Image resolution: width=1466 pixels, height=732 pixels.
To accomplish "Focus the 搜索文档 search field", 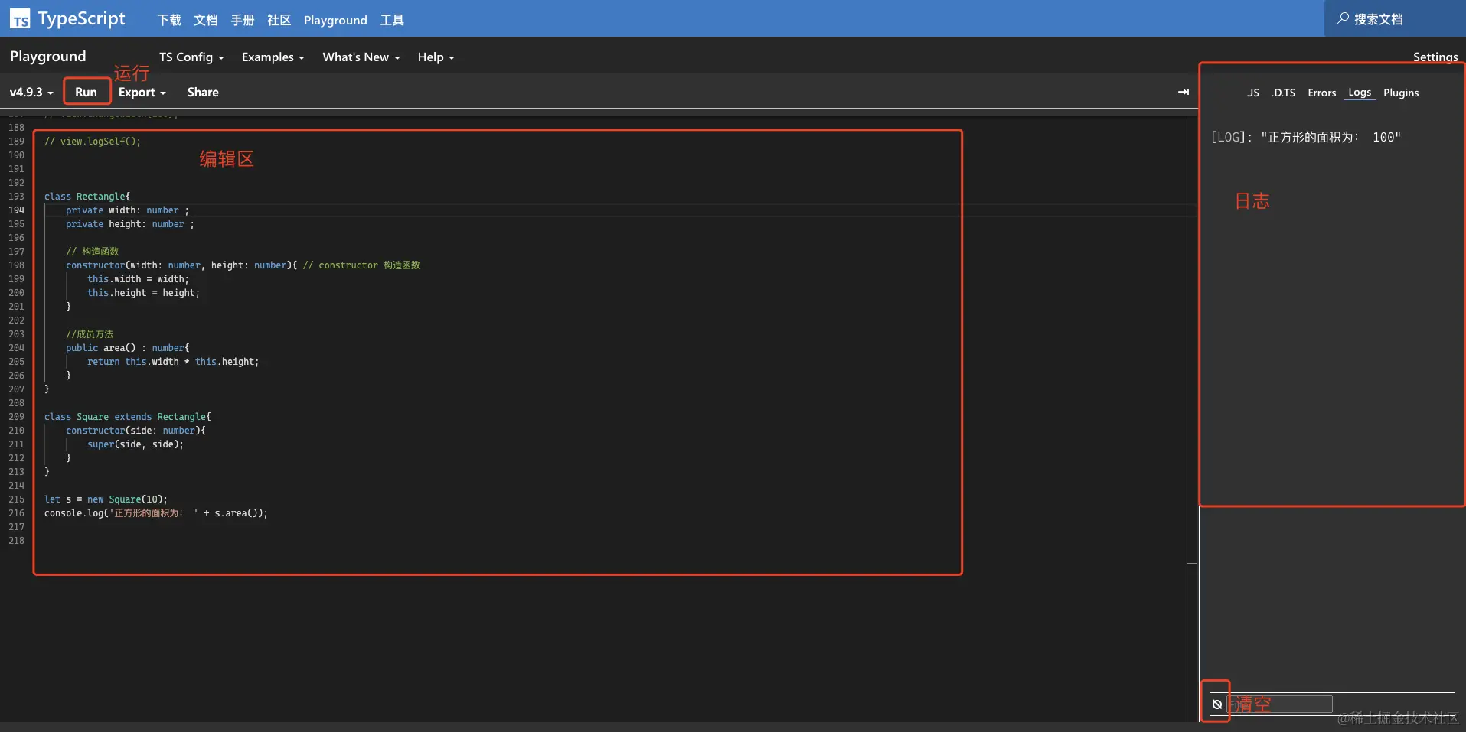I will pyautogui.click(x=1395, y=18).
